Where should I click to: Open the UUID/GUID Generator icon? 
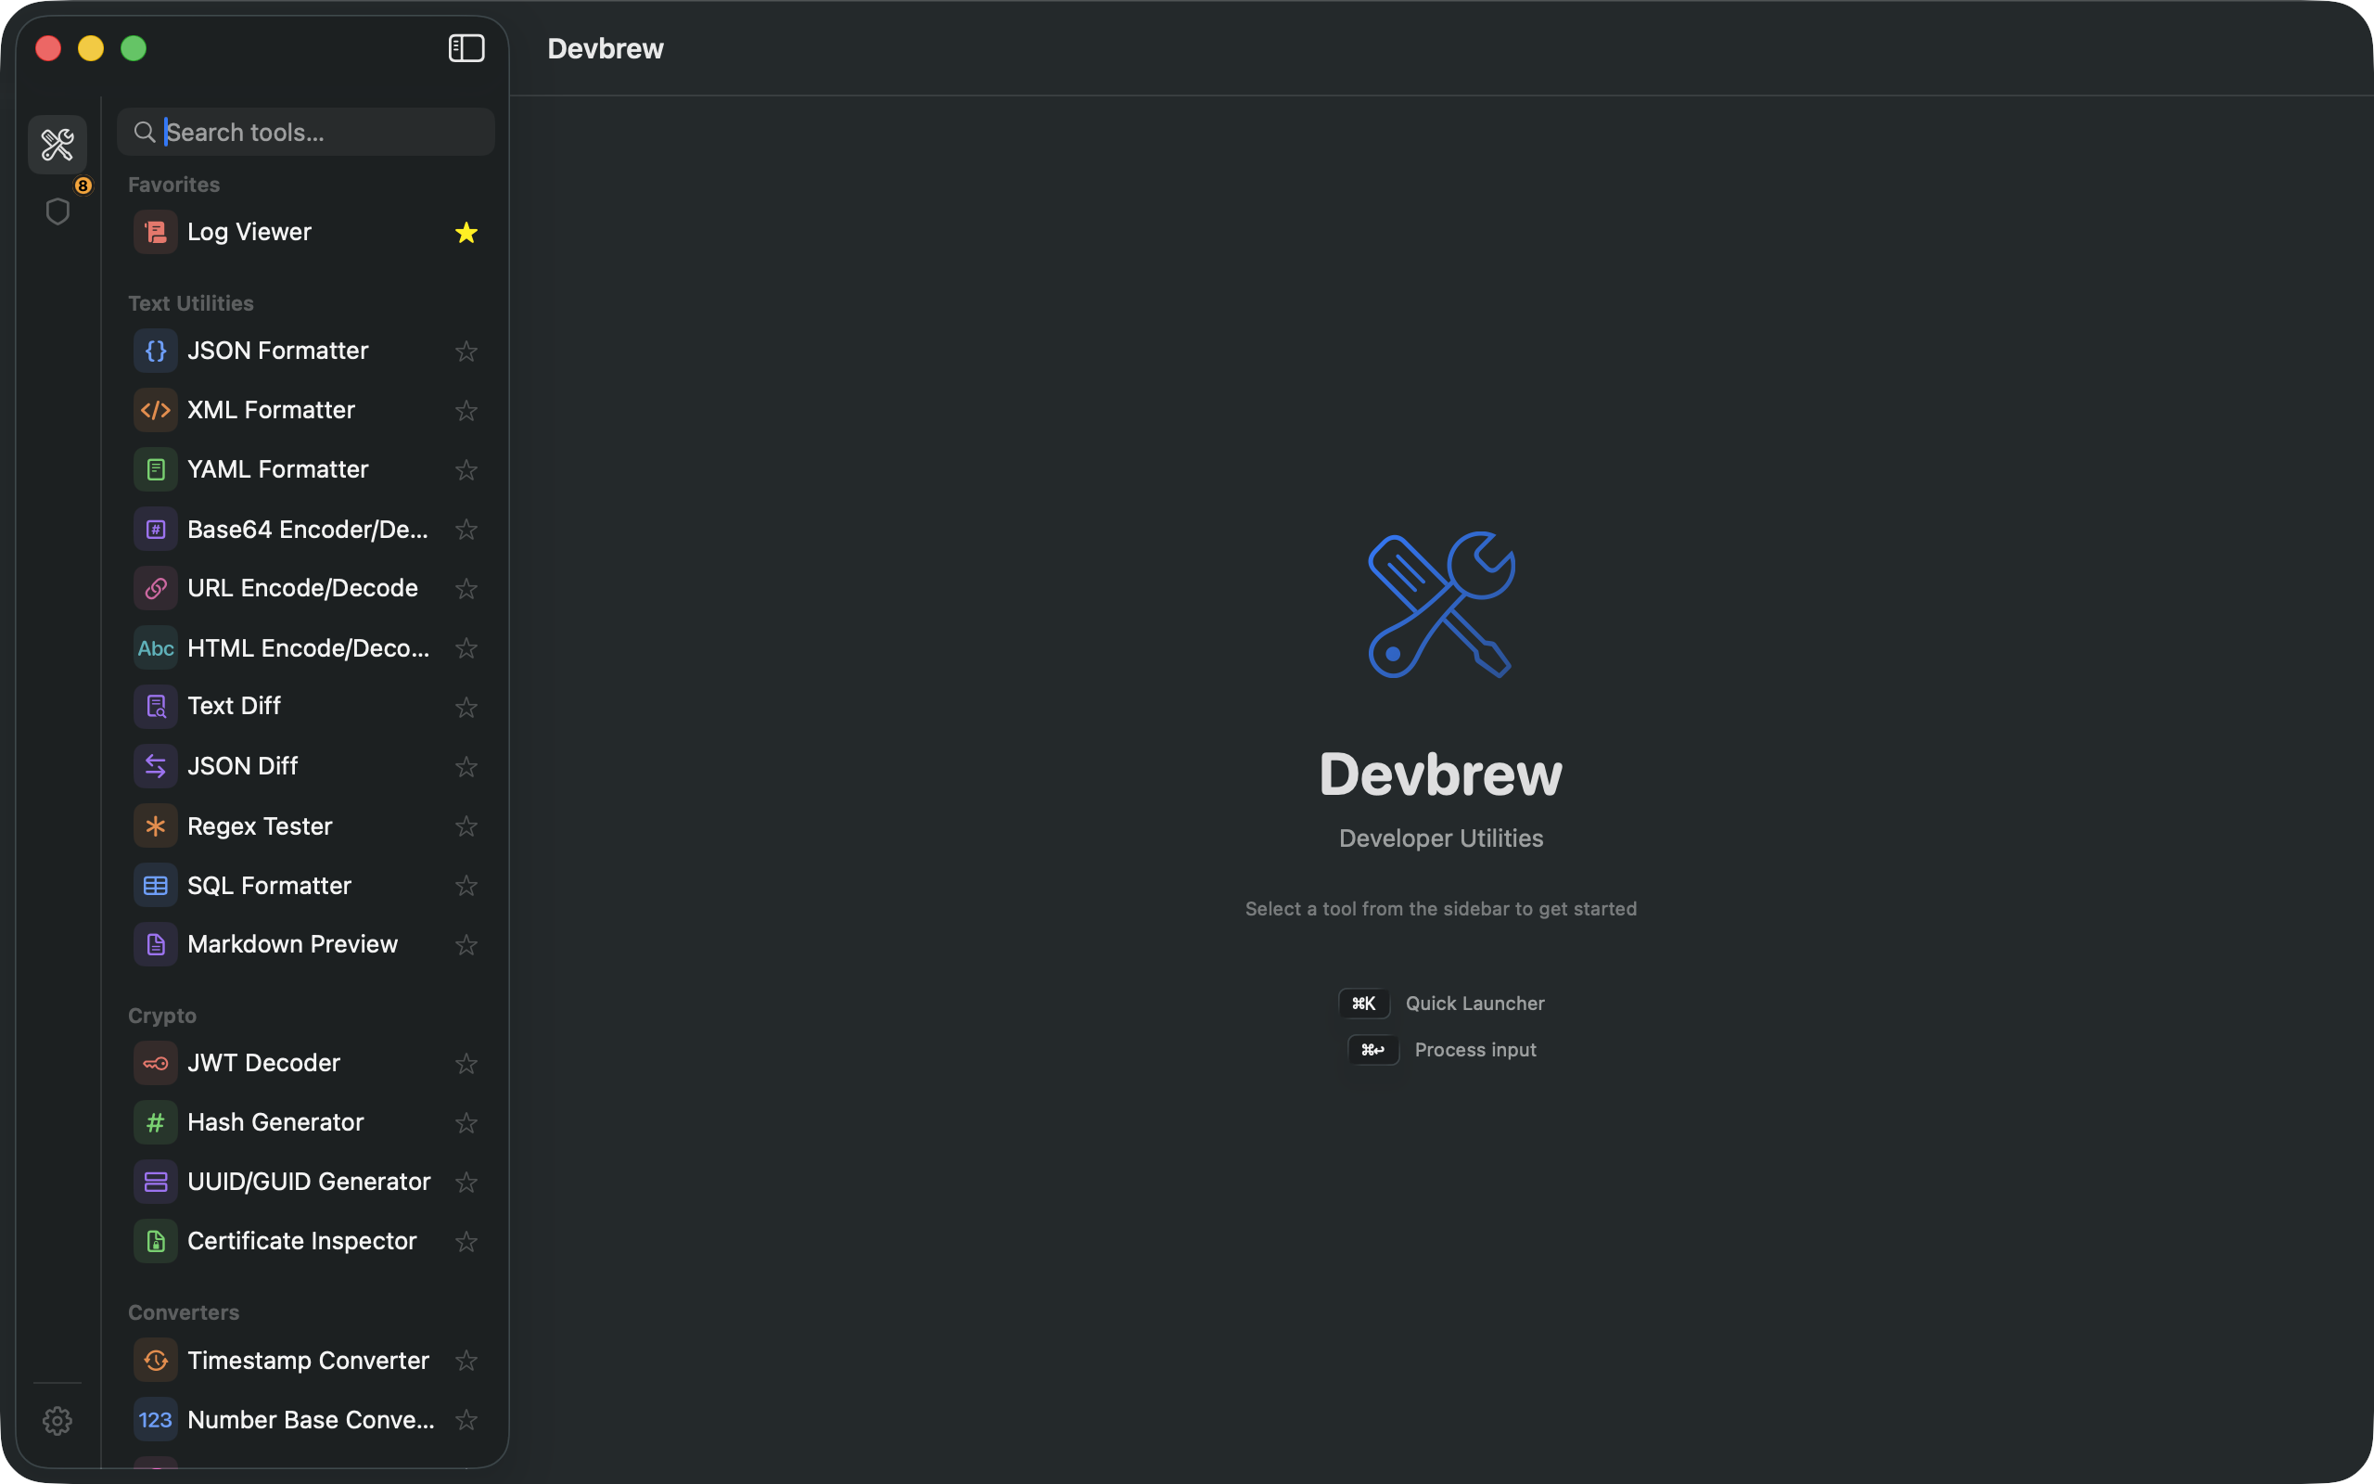(155, 1181)
